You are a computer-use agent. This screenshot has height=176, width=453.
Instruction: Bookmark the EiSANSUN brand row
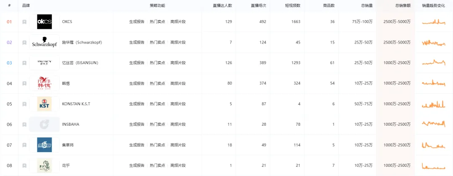tap(25, 63)
